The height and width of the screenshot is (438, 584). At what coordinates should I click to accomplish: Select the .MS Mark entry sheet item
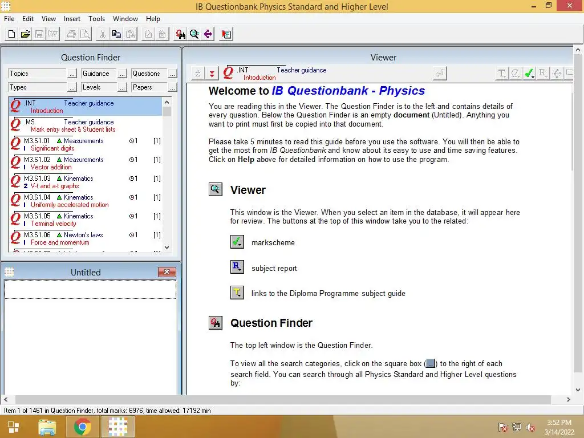[86, 125]
